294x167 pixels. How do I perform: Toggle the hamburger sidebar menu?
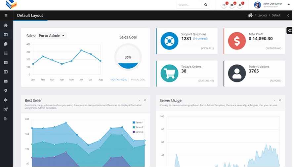point(6,15)
